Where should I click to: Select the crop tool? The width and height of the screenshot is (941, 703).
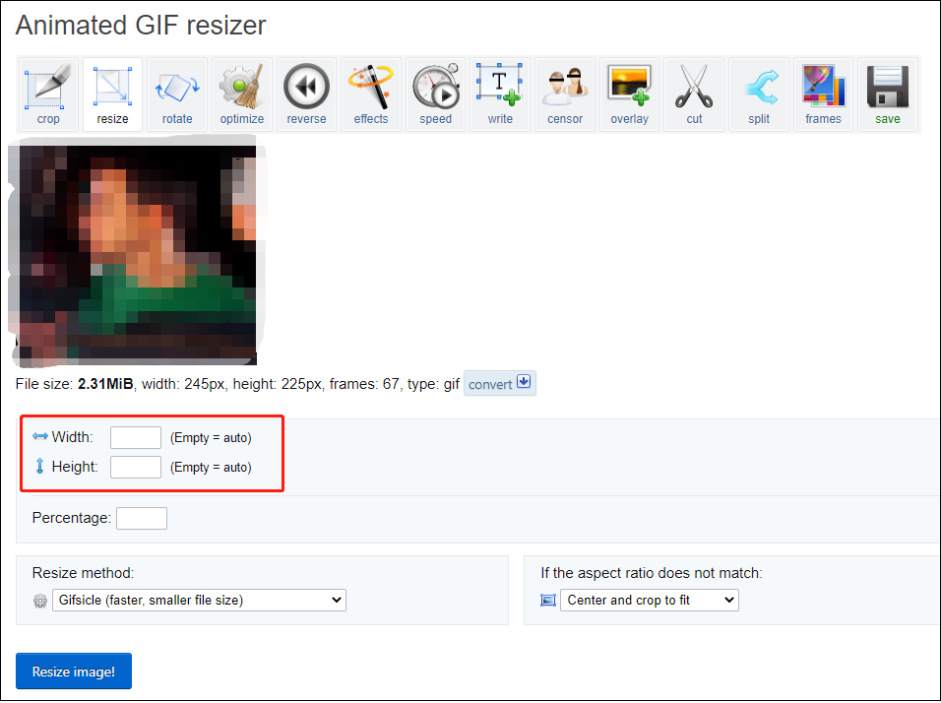pyautogui.click(x=47, y=94)
